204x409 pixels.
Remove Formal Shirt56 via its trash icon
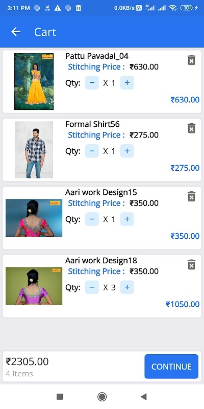coord(192,128)
